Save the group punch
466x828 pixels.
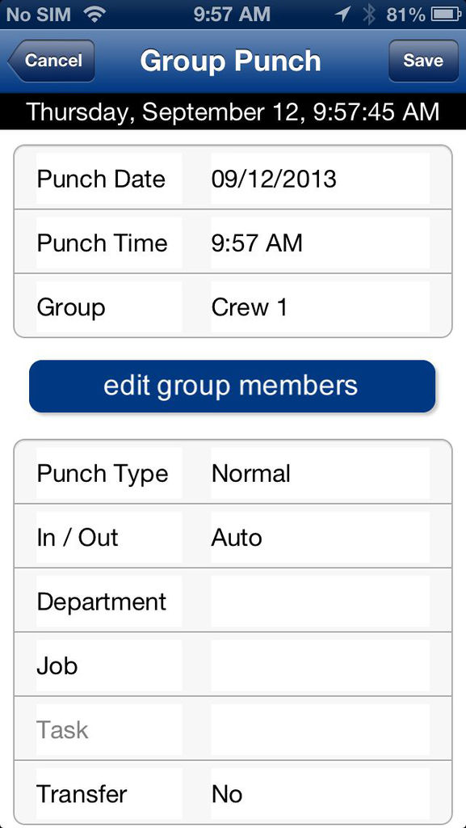coord(423,61)
